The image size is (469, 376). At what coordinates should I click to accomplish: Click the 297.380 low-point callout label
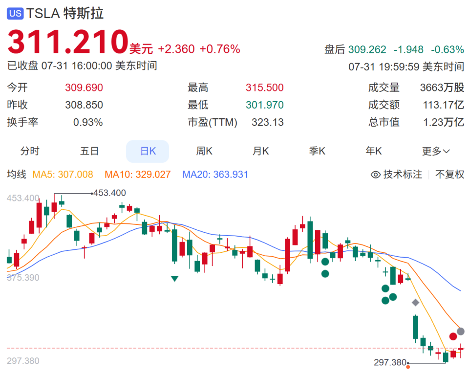[x=390, y=362]
